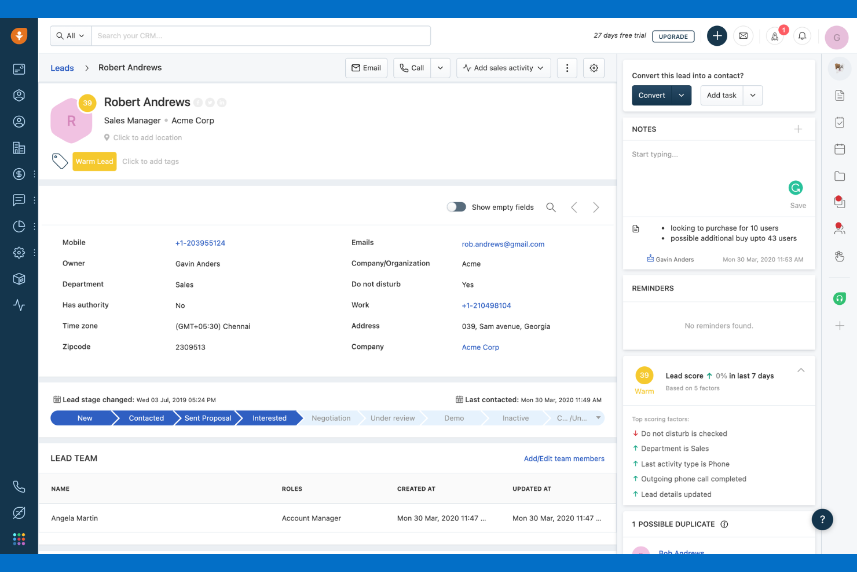
Task: View the Reports pie chart icon
Action: [x=19, y=226]
